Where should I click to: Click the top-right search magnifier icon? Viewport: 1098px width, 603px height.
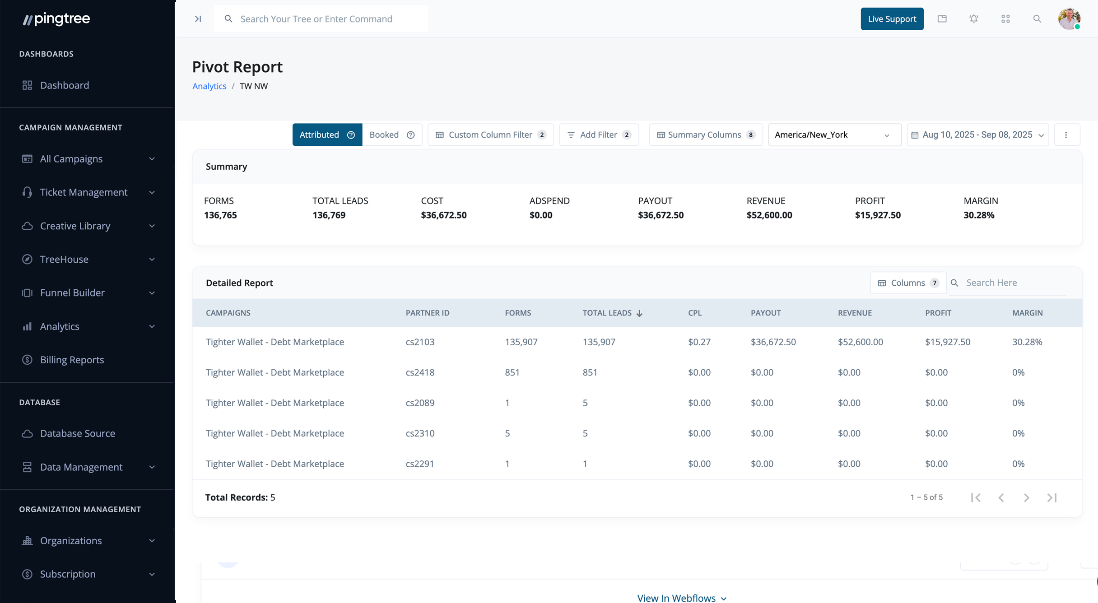[x=1037, y=19]
